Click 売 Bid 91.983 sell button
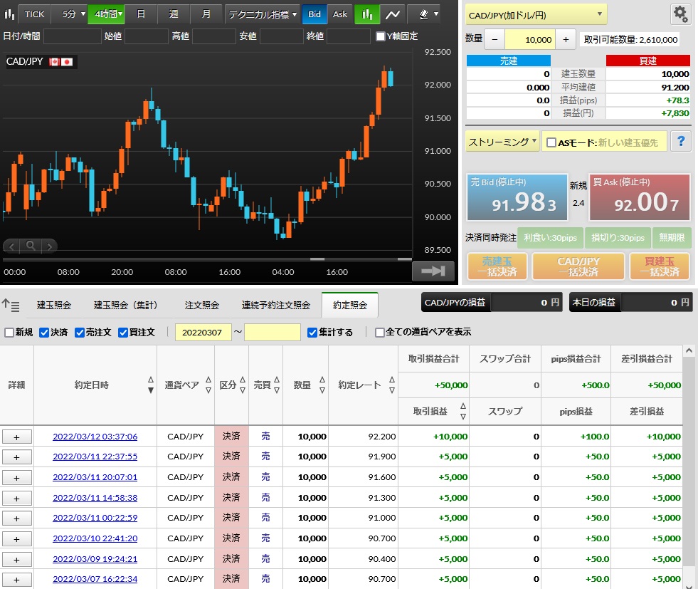698x589 pixels. coord(517,197)
